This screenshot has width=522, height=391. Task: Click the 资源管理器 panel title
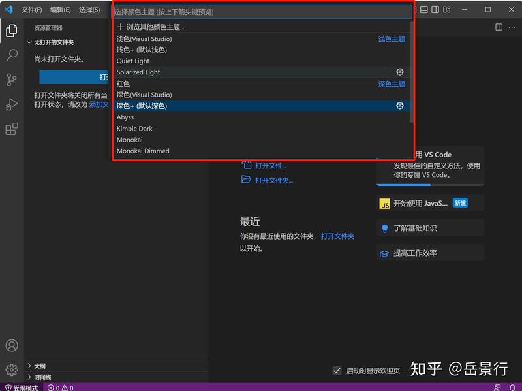click(x=48, y=27)
